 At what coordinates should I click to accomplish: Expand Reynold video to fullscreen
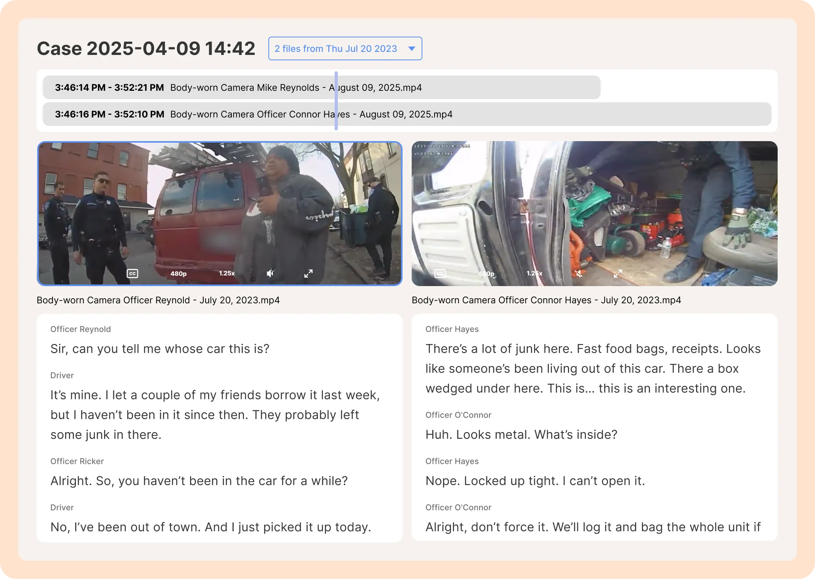coord(308,273)
